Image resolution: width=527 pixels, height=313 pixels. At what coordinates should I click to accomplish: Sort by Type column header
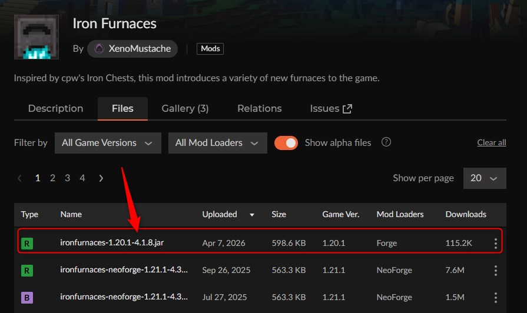click(29, 214)
